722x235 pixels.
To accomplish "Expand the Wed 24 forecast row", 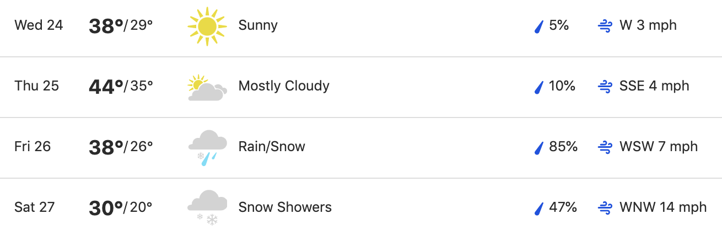I will point(361,26).
